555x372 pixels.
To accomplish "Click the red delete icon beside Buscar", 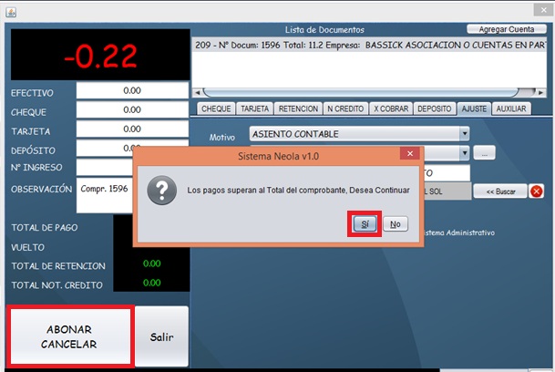I will point(537,191).
